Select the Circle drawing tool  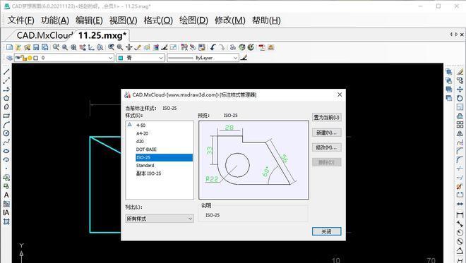click(x=6, y=133)
